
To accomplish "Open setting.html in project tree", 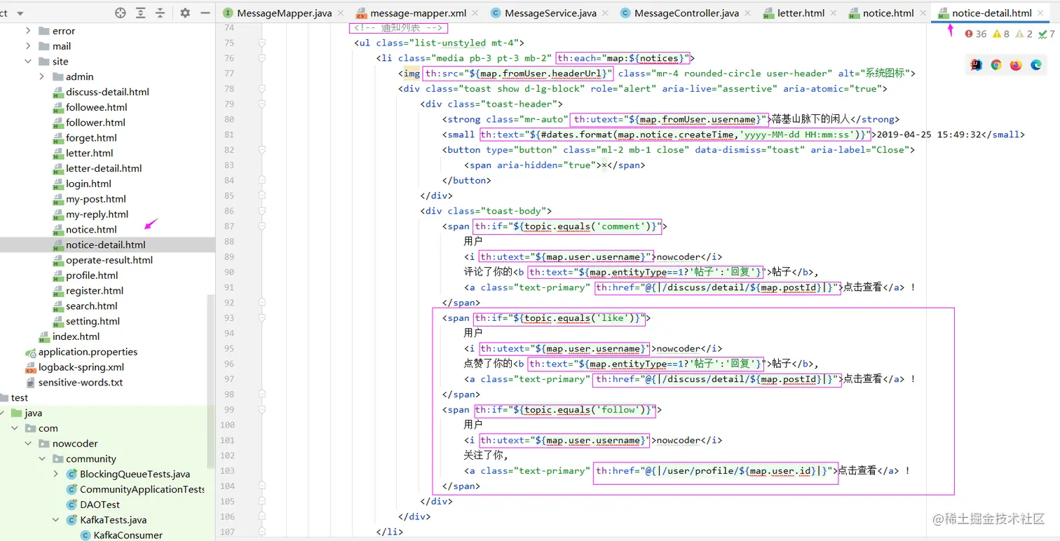I will click(x=93, y=321).
